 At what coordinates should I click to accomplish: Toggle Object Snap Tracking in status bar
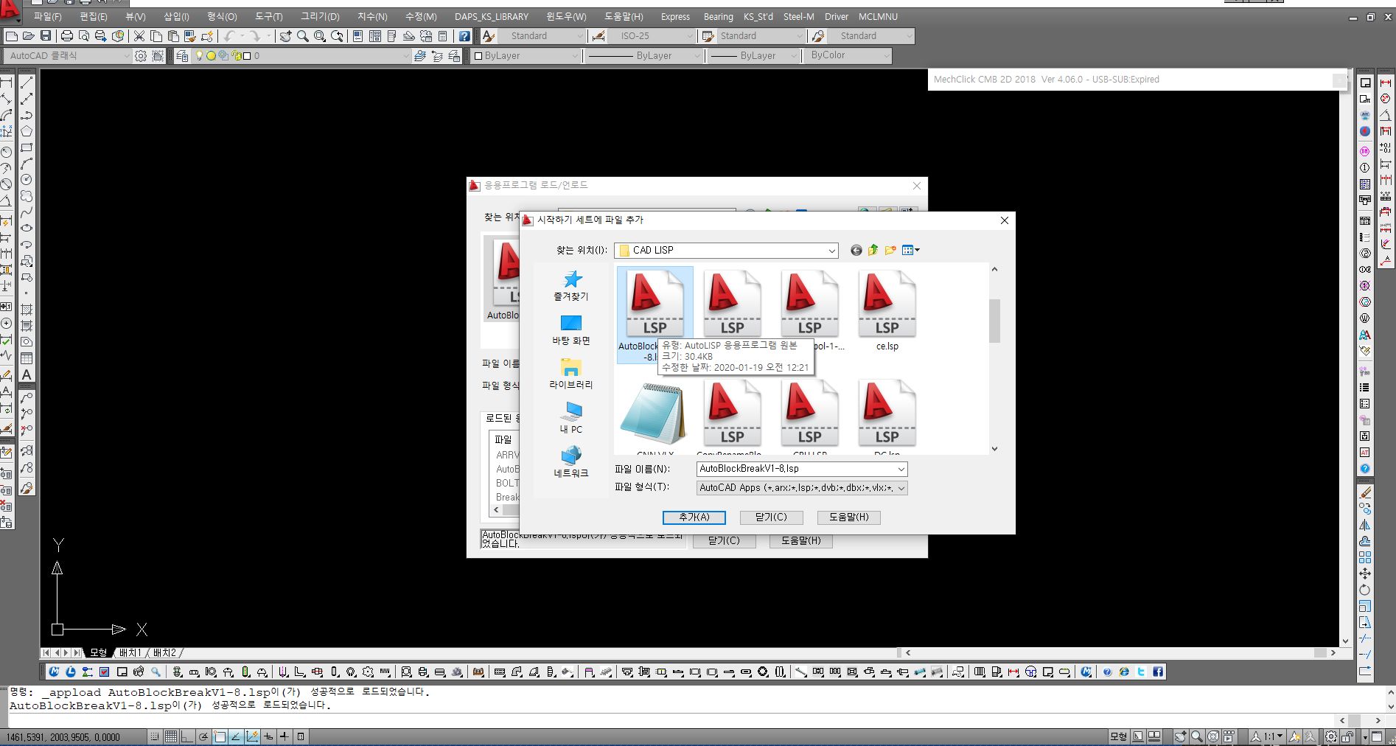[236, 736]
